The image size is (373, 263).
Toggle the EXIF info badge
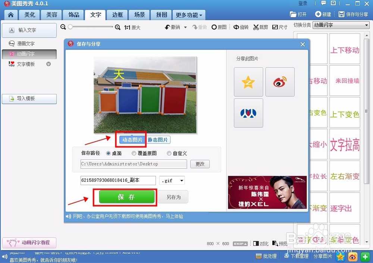240,244
